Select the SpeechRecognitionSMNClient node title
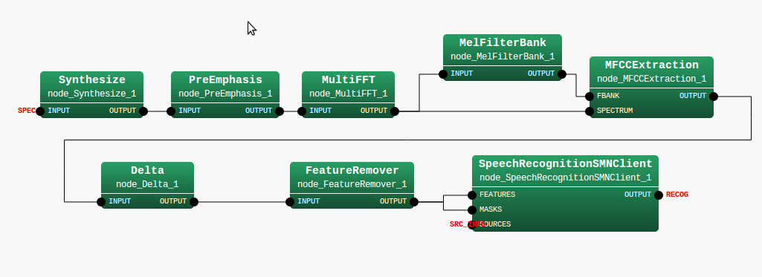This screenshot has height=277, width=762. click(565, 164)
